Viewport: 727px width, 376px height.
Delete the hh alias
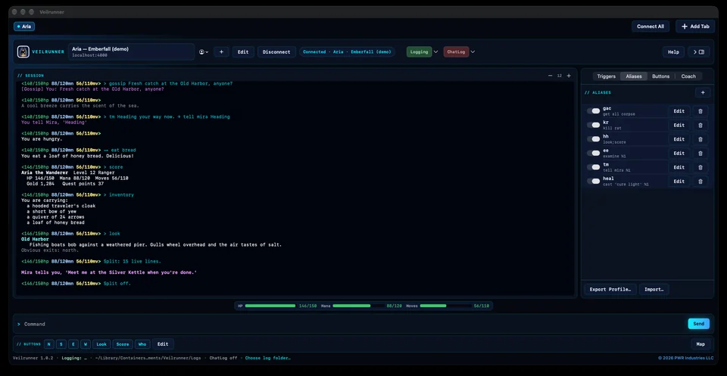tap(700, 139)
